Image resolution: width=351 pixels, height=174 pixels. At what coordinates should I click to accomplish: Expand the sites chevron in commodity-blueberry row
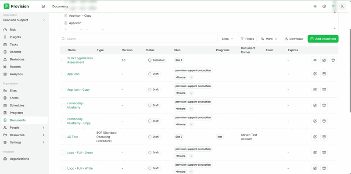point(191,109)
